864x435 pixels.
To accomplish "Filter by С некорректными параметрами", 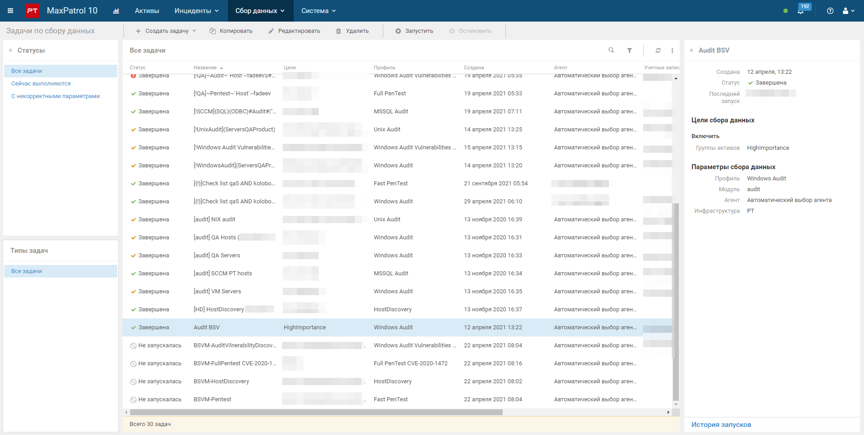I will (x=55, y=96).
